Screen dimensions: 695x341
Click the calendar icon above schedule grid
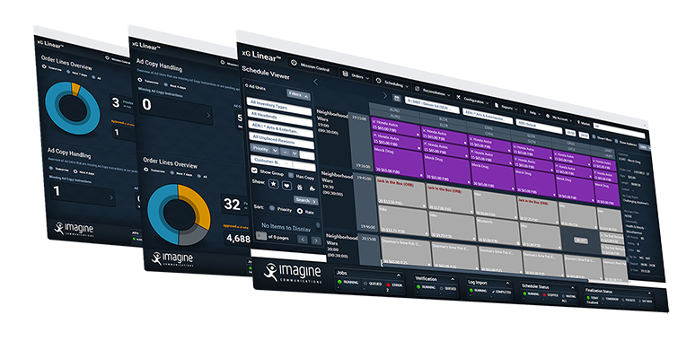pos(397,98)
